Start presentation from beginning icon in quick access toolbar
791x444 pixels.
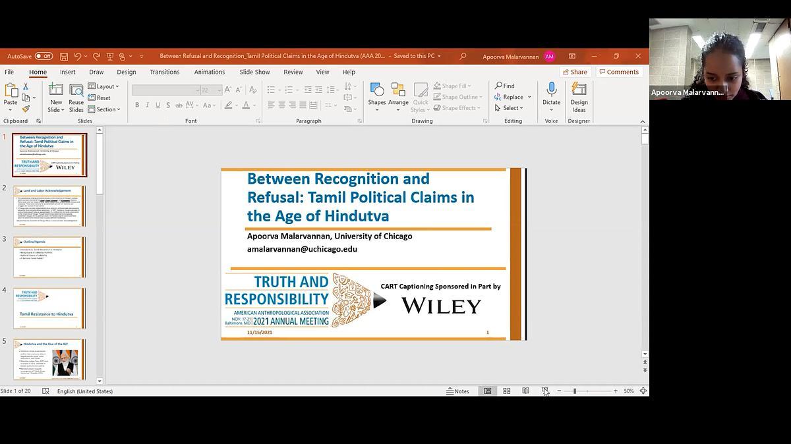click(x=110, y=56)
